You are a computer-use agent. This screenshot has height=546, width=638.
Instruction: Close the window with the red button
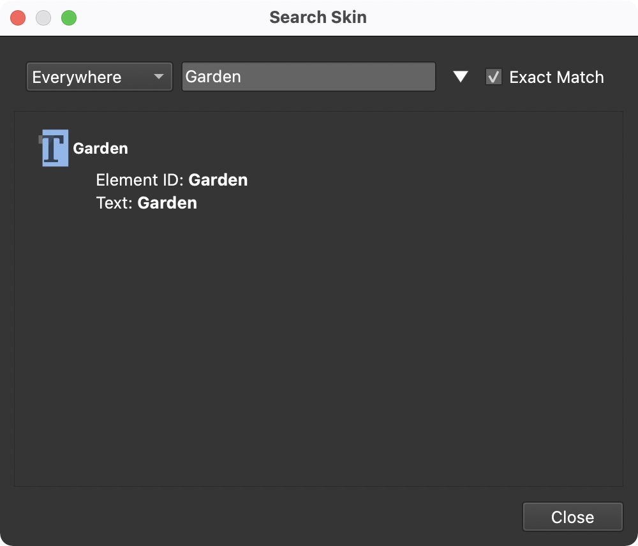tap(18, 18)
